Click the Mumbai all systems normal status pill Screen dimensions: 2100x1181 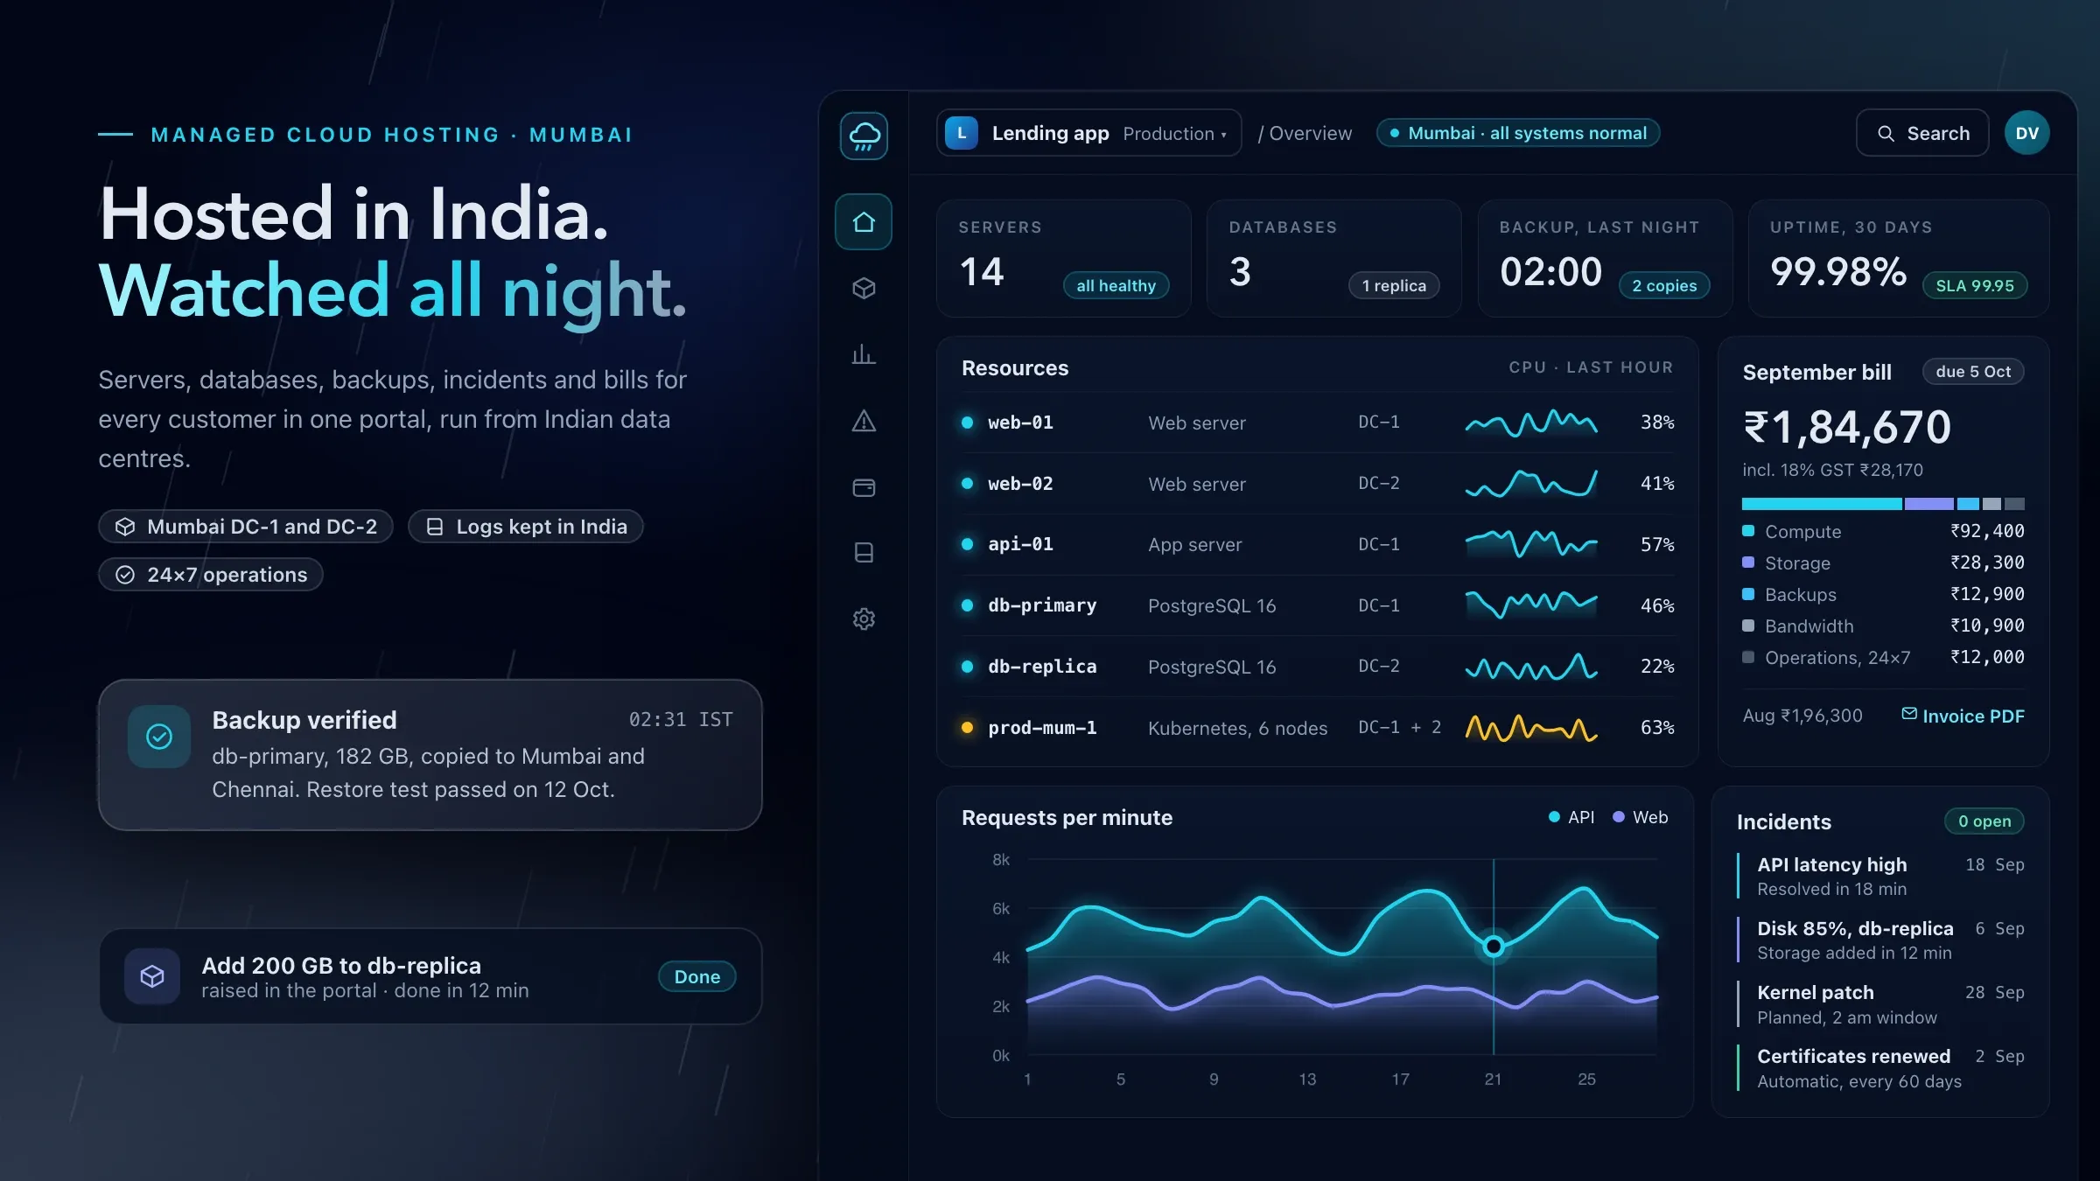(1518, 133)
